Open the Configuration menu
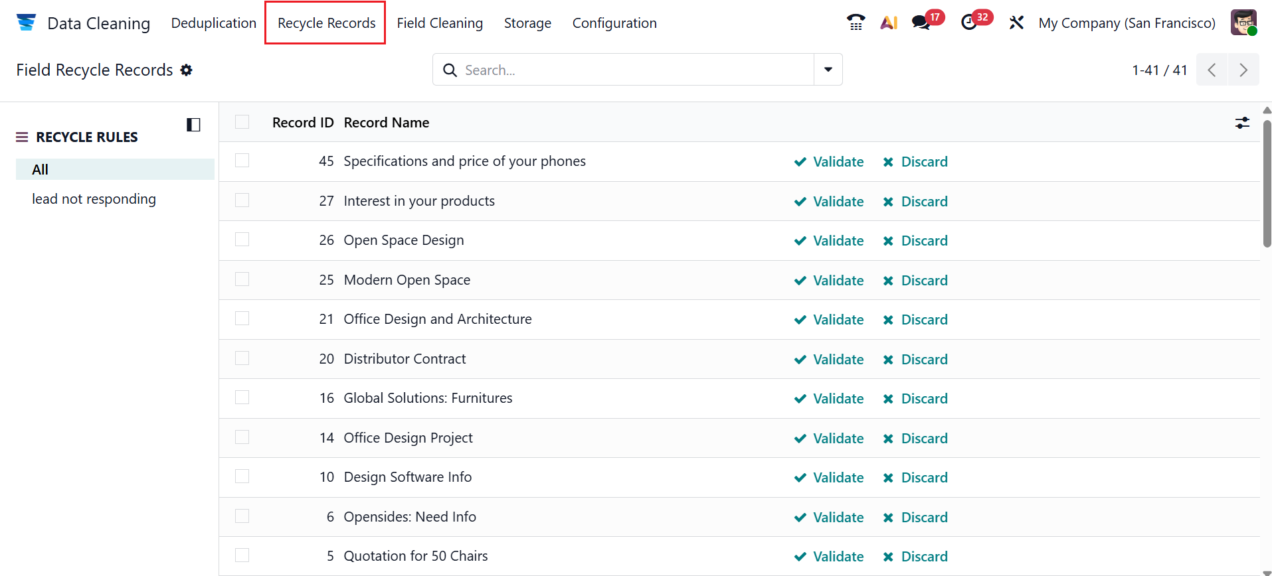The height and width of the screenshot is (576, 1272). coord(614,23)
